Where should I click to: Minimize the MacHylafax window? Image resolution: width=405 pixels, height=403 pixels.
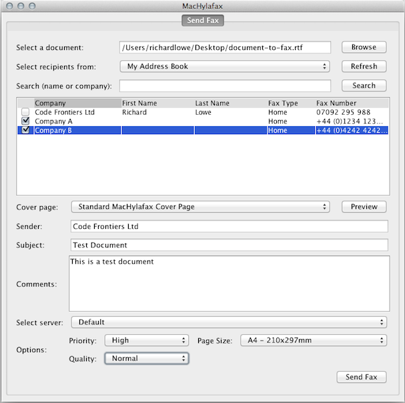pyautogui.click(x=21, y=6)
